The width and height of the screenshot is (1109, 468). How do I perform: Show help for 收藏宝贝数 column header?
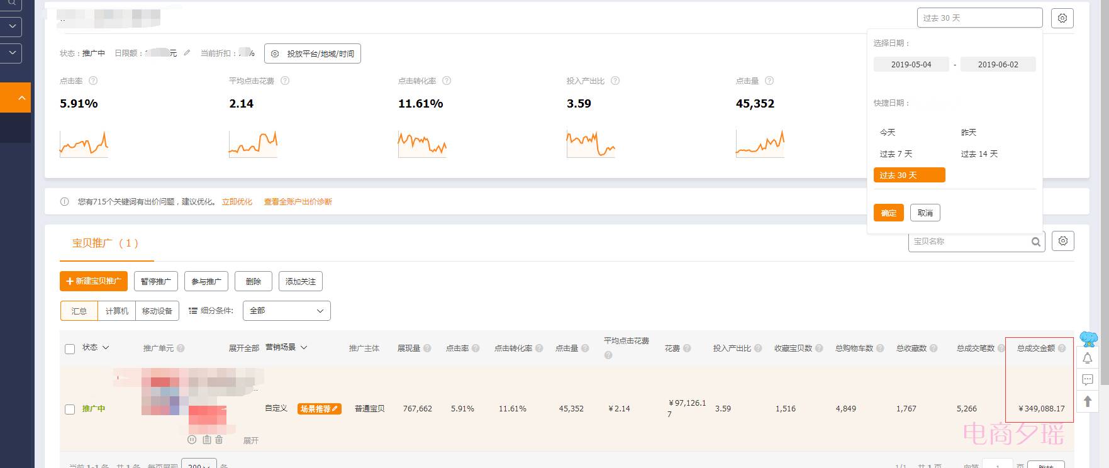[819, 348]
